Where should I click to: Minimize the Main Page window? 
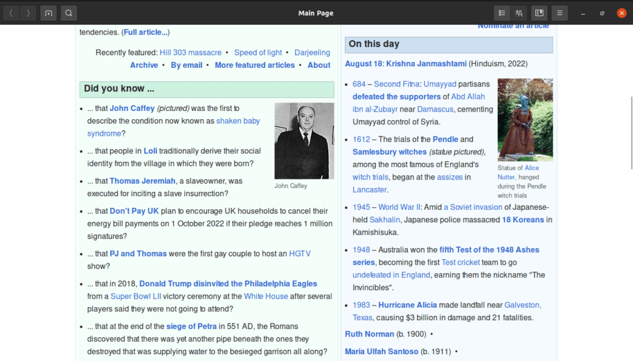[583, 14]
